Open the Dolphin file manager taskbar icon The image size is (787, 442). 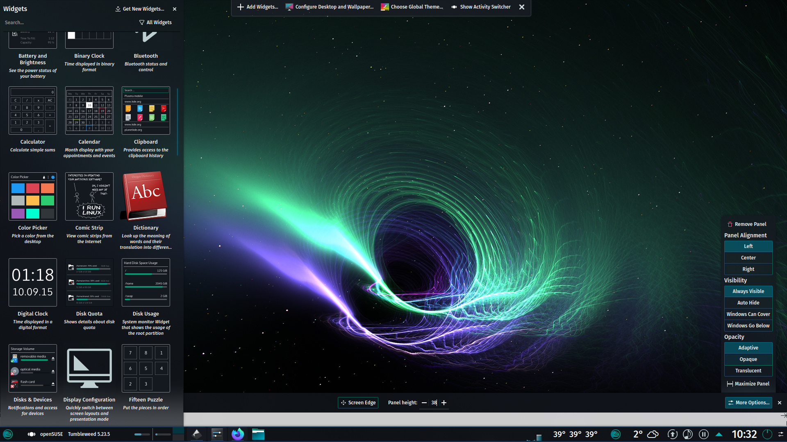click(258, 434)
